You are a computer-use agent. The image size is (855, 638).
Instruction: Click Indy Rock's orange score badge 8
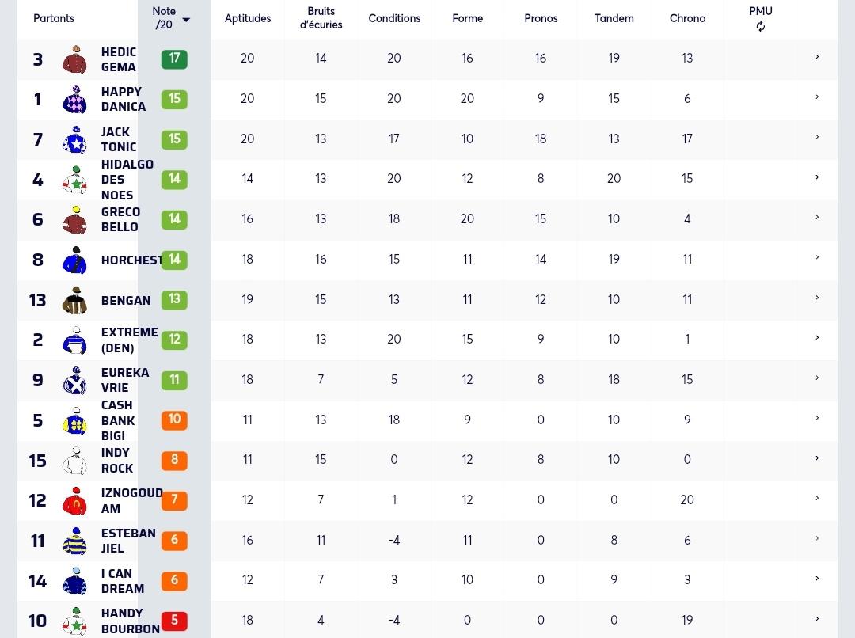174,460
